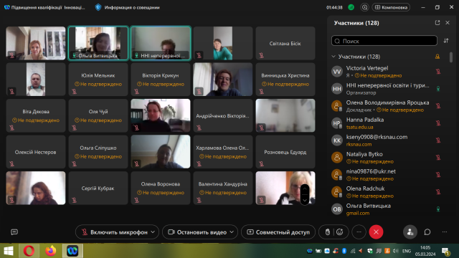Pop out the participants panel
The width and height of the screenshot is (459, 258).
coord(437,23)
